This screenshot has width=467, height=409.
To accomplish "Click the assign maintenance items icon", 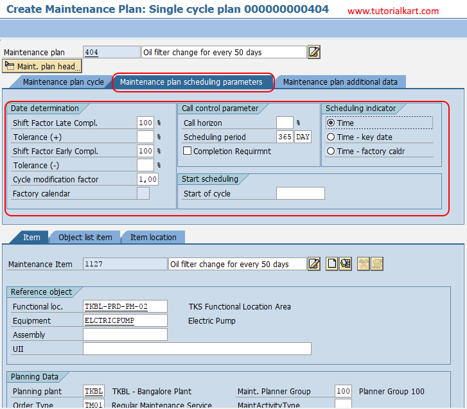I will pyautogui.click(x=346, y=264).
